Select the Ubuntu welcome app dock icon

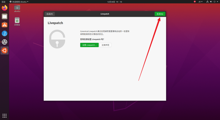tap(5, 51)
